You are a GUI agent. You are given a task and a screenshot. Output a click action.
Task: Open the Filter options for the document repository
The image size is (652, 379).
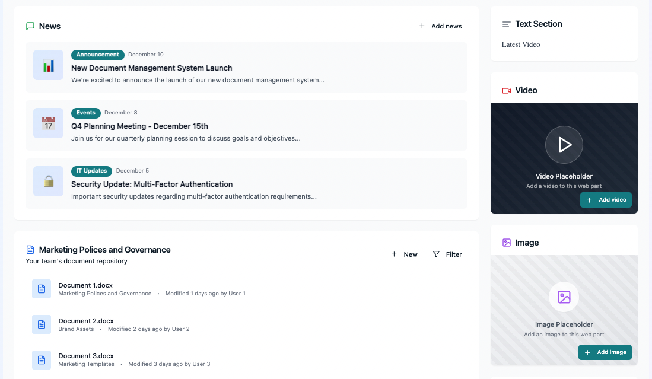click(447, 254)
